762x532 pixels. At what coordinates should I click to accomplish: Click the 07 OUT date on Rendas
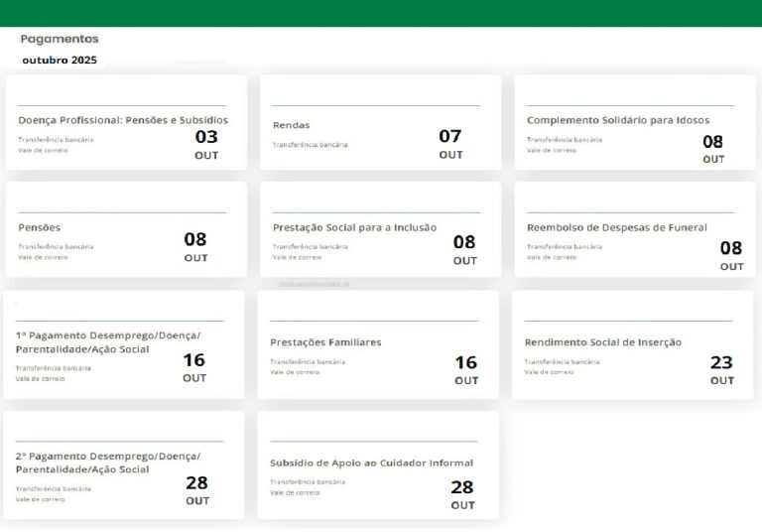450,143
